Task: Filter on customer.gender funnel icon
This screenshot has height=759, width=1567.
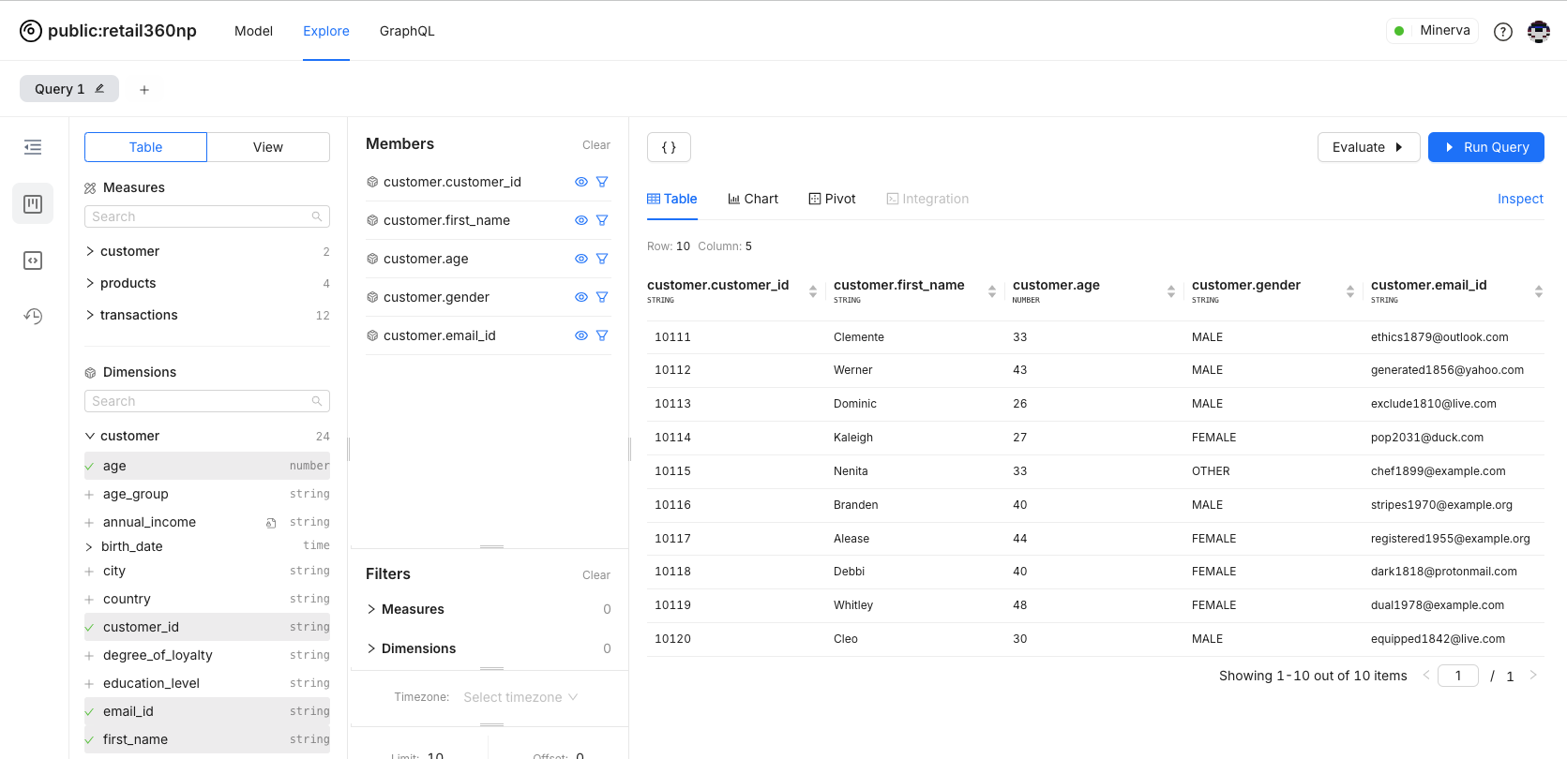Action: pyautogui.click(x=602, y=297)
